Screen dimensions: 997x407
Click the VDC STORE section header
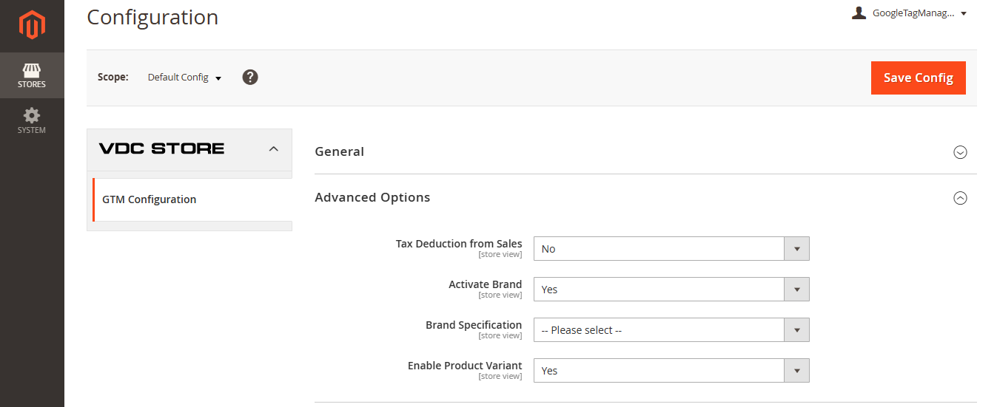tap(161, 148)
